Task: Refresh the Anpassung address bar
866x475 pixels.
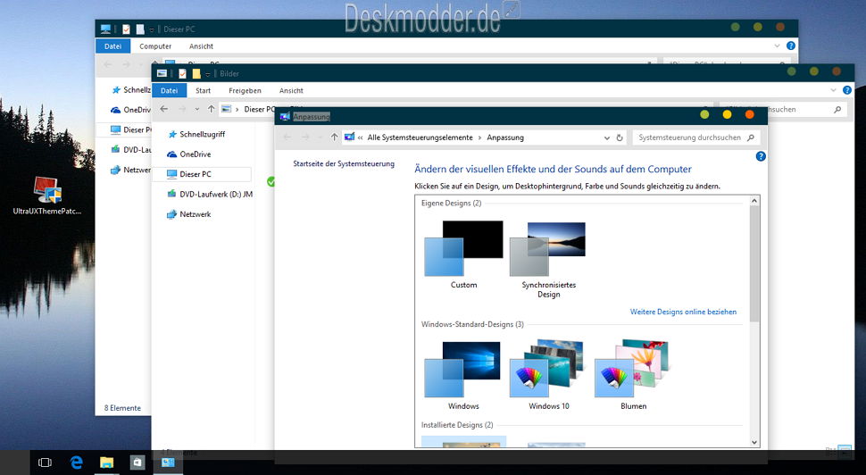Action: point(620,137)
